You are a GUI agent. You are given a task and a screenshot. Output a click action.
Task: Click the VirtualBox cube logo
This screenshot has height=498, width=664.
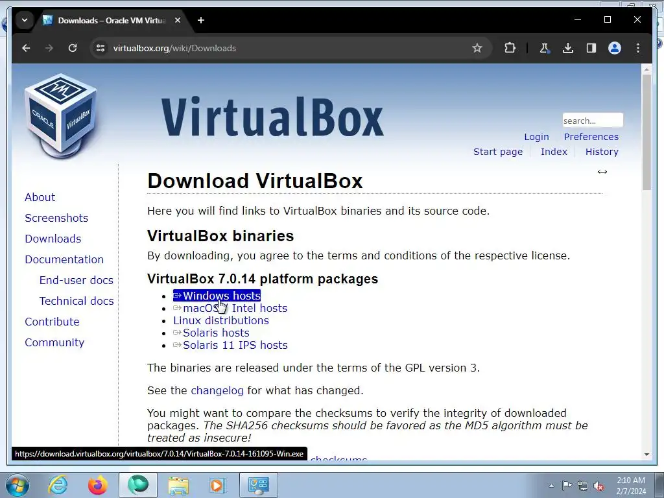[x=61, y=116]
